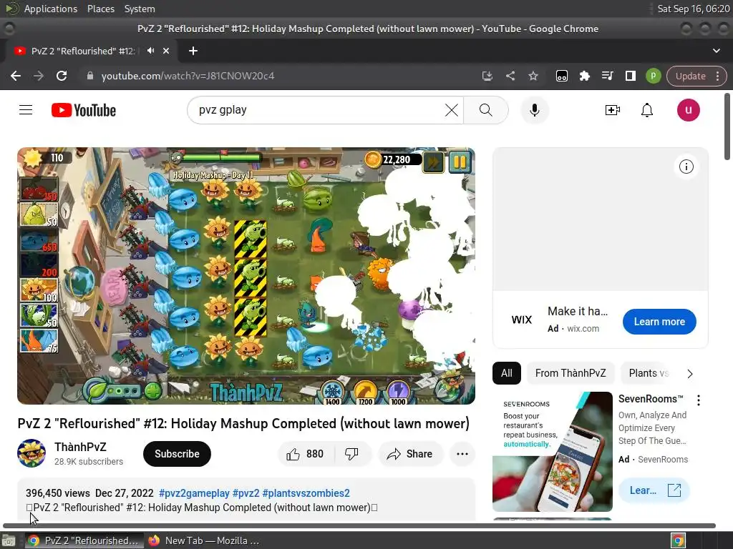Show more filter chips with right chevron
Screen dimensions: 733x549
[x=689, y=373]
